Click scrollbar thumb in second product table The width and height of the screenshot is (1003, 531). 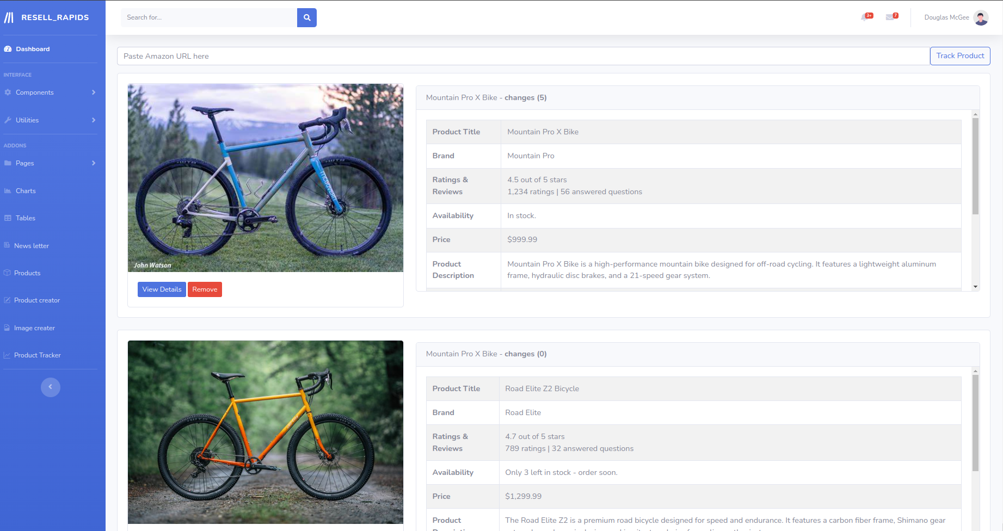tap(975, 423)
